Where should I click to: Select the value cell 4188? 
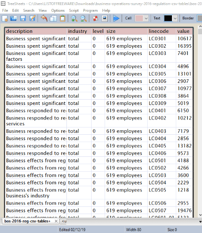(x=184, y=160)
